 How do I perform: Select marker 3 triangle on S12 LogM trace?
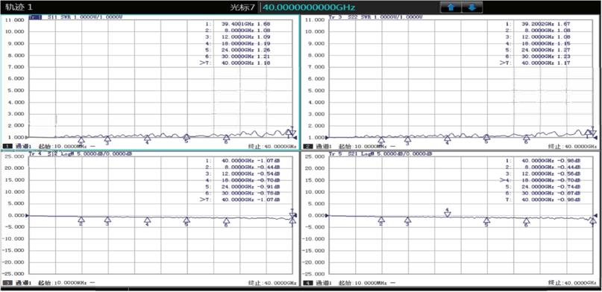point(107,220)
